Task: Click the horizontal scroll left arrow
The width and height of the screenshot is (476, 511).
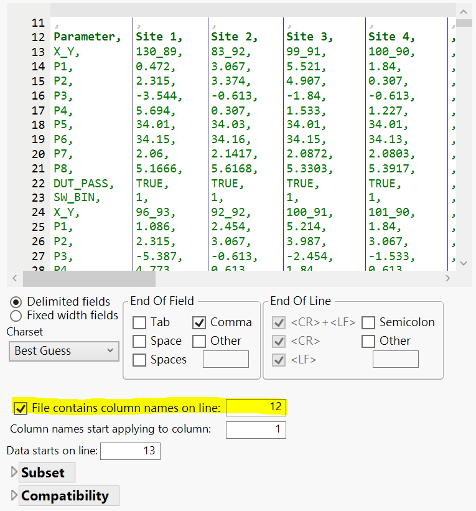Action: 15,278
